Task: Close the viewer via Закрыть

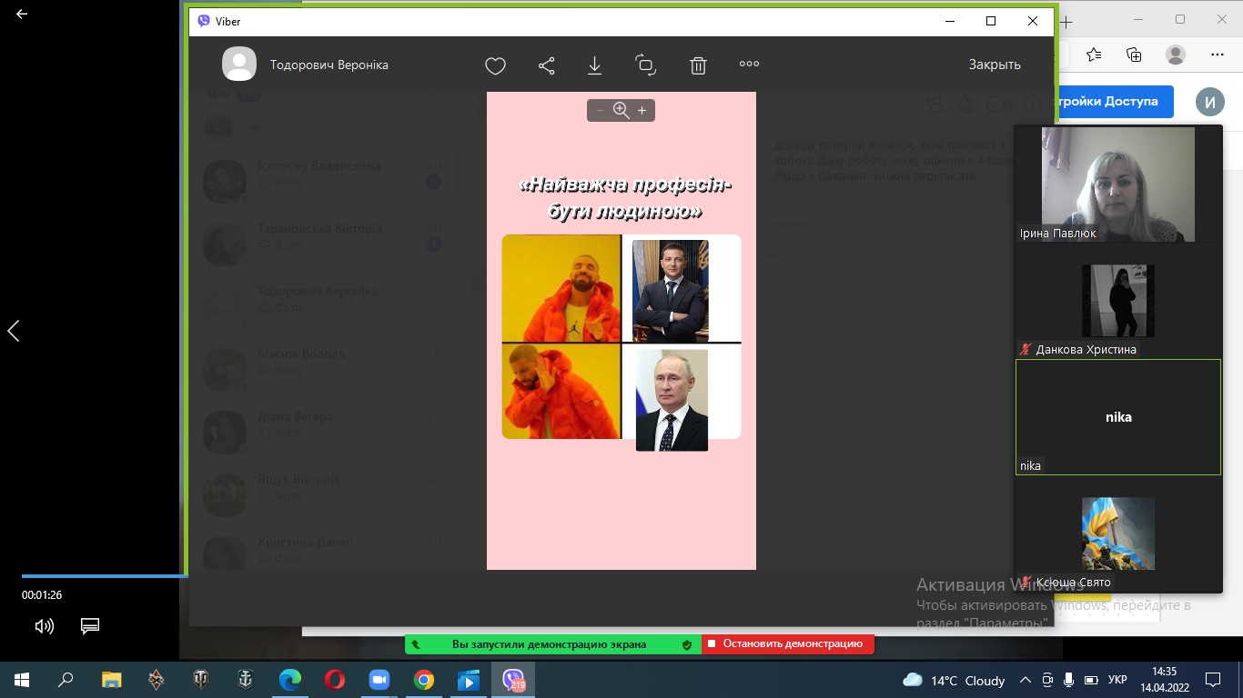Action: click(x=995, y=65)
